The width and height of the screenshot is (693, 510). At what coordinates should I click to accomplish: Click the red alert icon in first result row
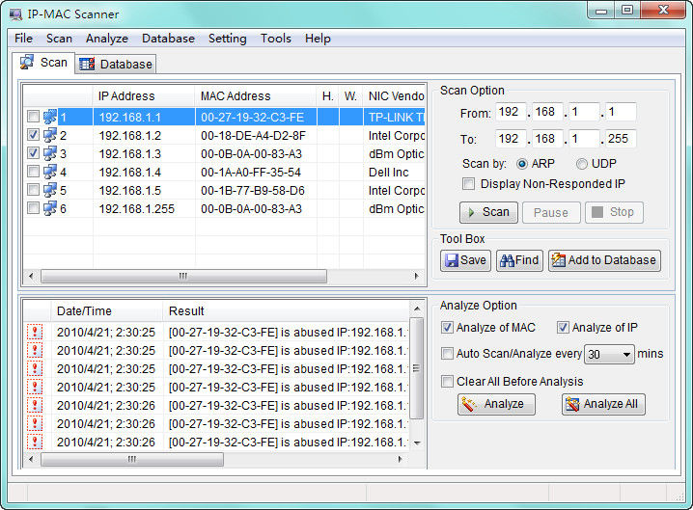[35, 332]
